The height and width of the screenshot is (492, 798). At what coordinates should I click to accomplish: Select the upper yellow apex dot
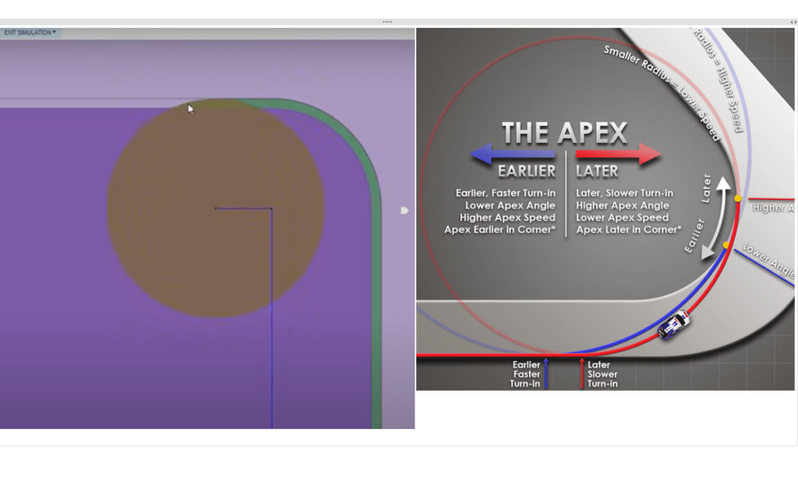point(738,199)
